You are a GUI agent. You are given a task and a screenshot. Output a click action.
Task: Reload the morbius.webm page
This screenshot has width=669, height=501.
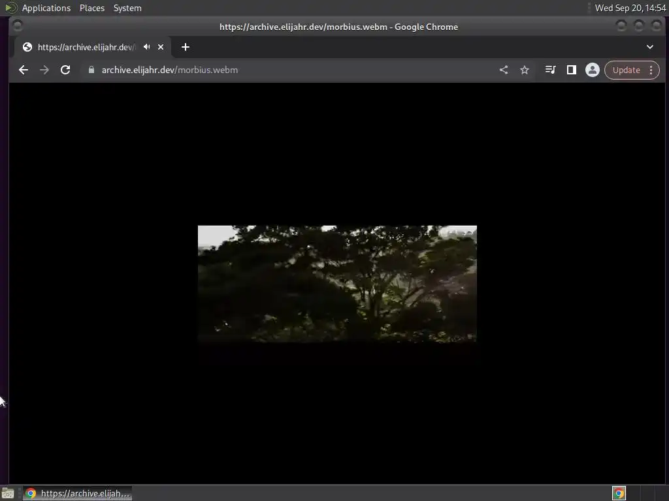coord(65,70)
